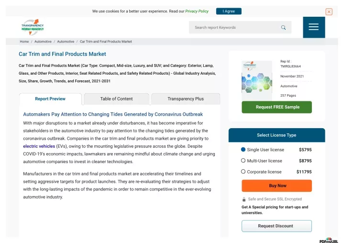Click the Transparency Market Research logo
This screenshot has height=243, width=344.
[x=33, y=27]
